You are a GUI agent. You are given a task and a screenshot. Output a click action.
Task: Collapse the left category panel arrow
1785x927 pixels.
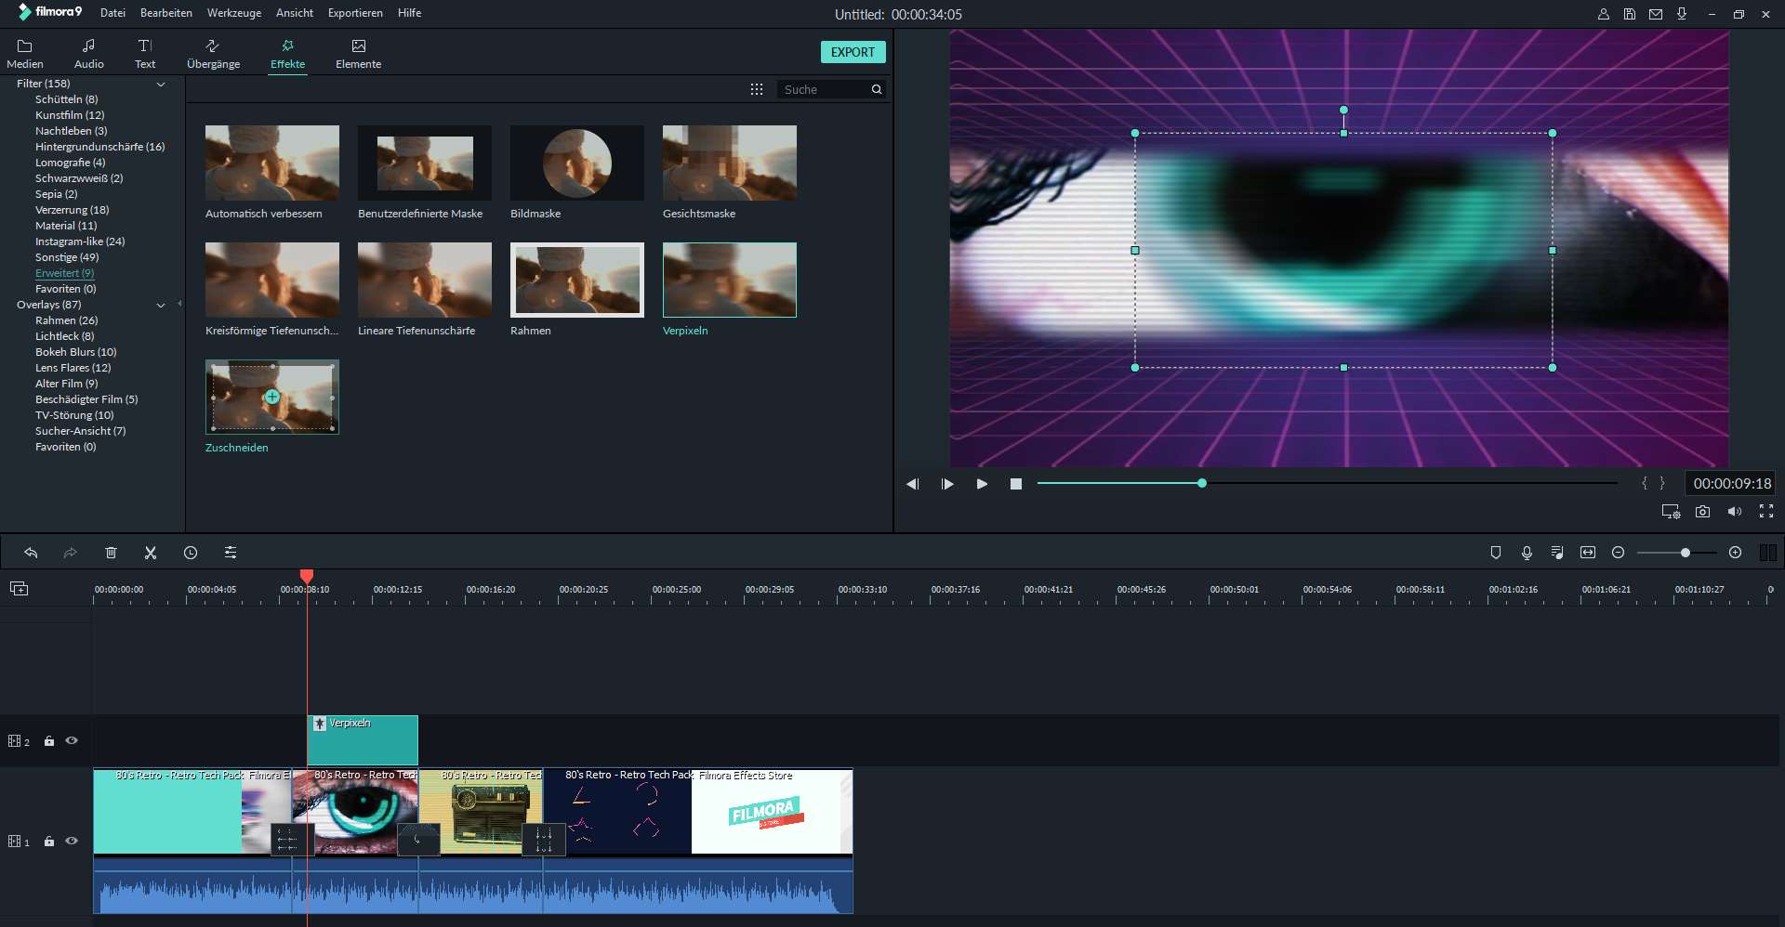[x=179, y=304]
